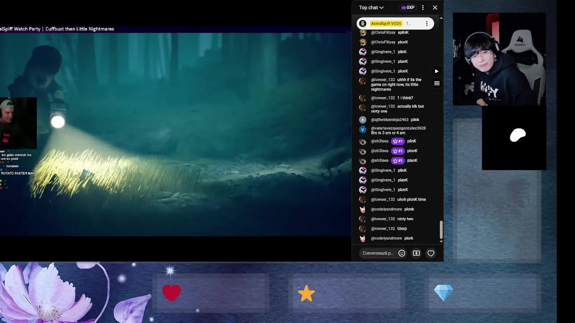Click avatar beside @sh3lsea plinK

(363, 141)
